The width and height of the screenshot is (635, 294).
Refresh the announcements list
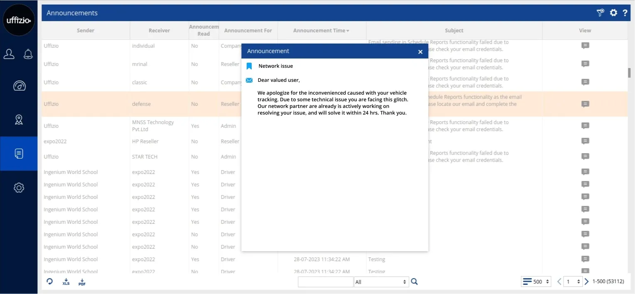(50, 282)
